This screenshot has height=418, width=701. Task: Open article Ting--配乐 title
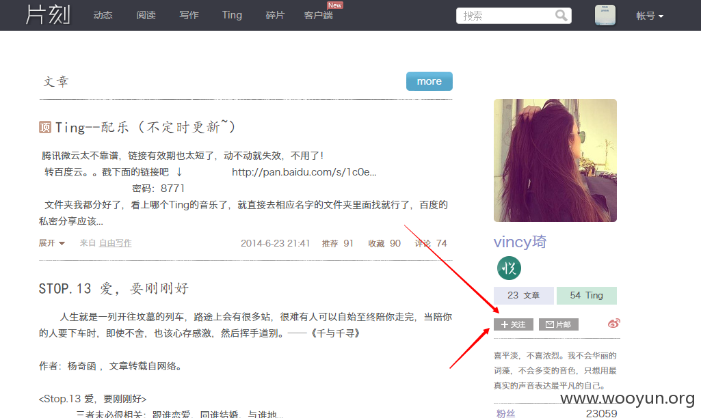tap(145, 127)
